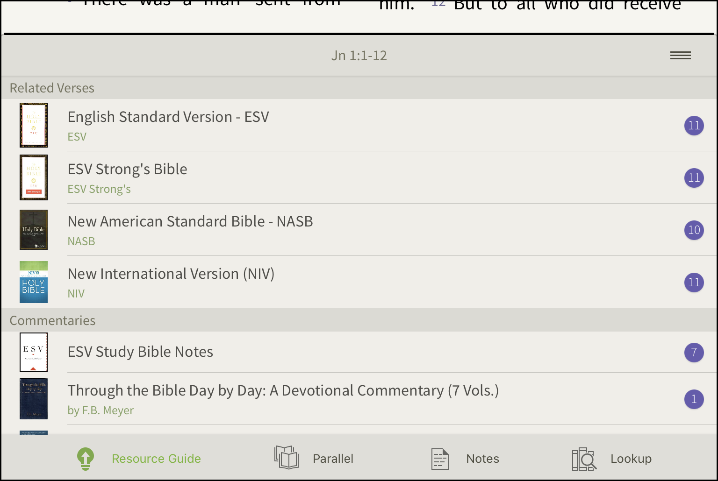Tap the 10 count badge for NASB
This screenshot has width=718, height=481.
point(694,230)
